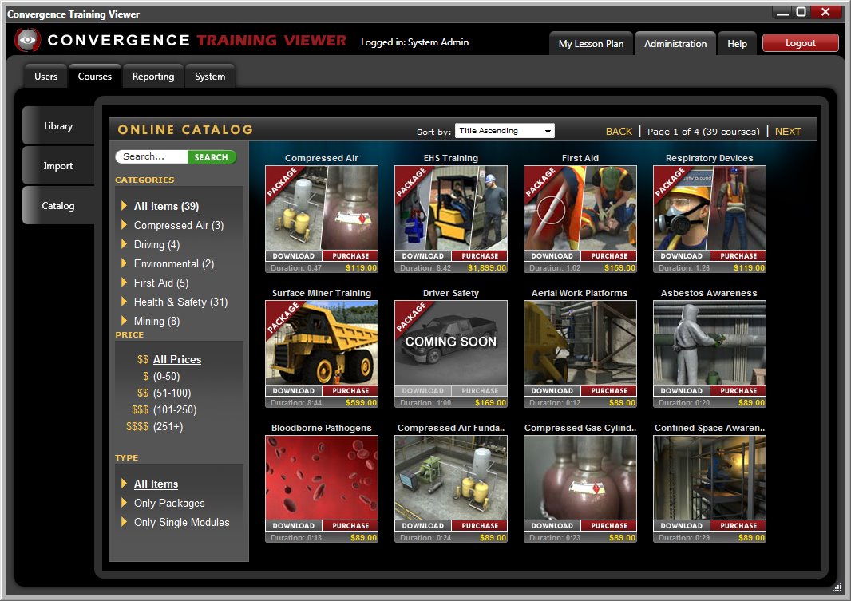Viewport: 851px width, 601px height.
Task: Download the Asbestos Awareness course
Action: point(681,391)
